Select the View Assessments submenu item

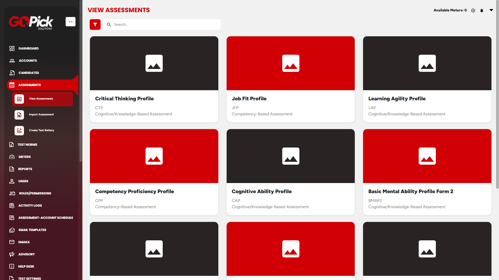click(41, 99)
